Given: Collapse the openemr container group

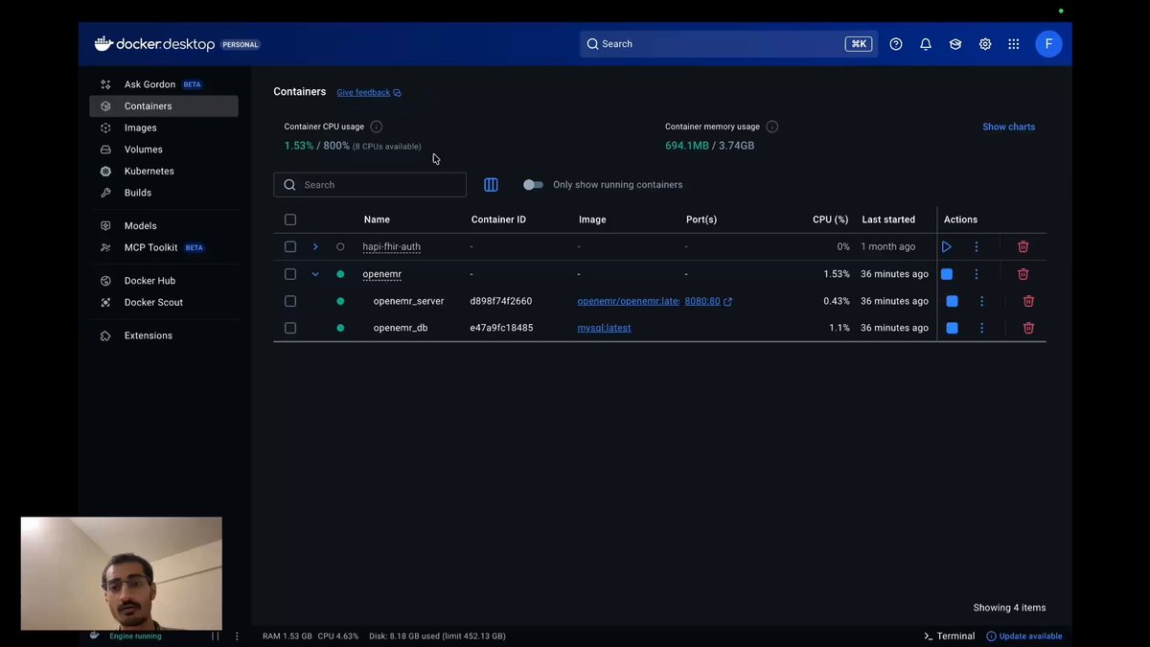Looking at the screenshot, I should [x=315, y=274].
